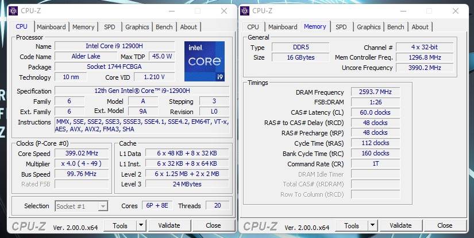
Task: Click Close button in left CPU-Z window
Action: [x=213, y=225]
